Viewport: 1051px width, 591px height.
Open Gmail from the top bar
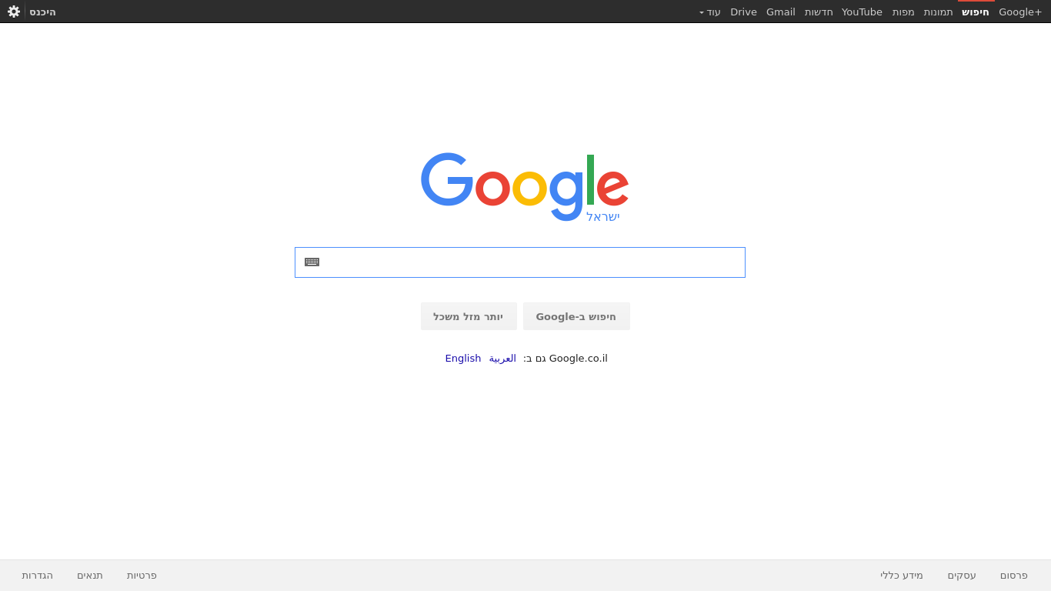(x=781, y=12)
